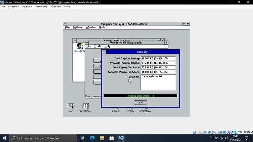Select the VirtualBox VM taskbar button

tap(121, 138)
